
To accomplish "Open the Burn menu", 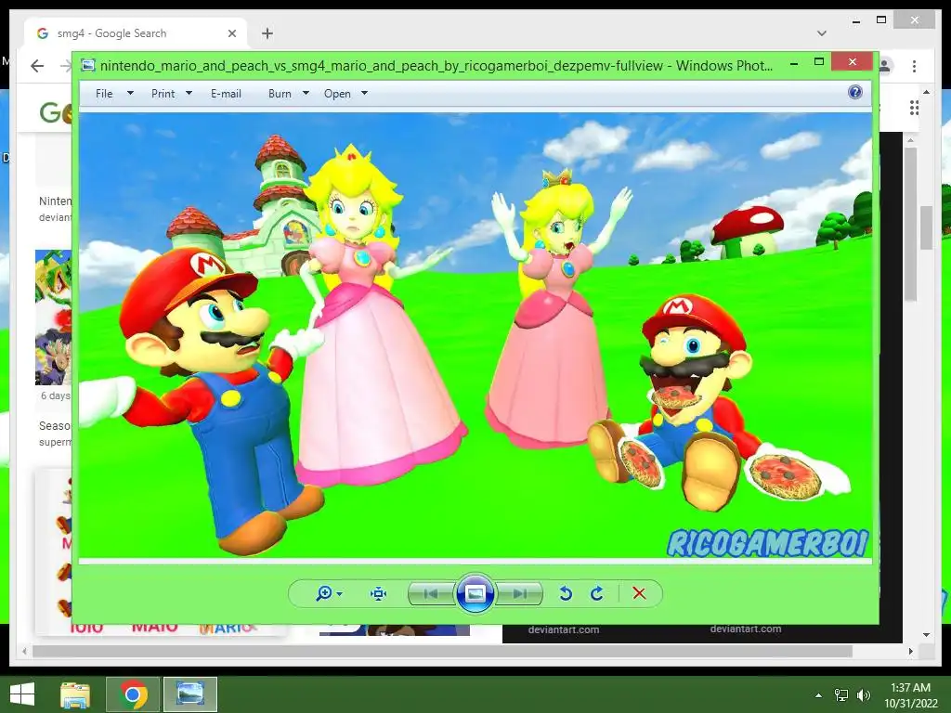I will point(280,94).
